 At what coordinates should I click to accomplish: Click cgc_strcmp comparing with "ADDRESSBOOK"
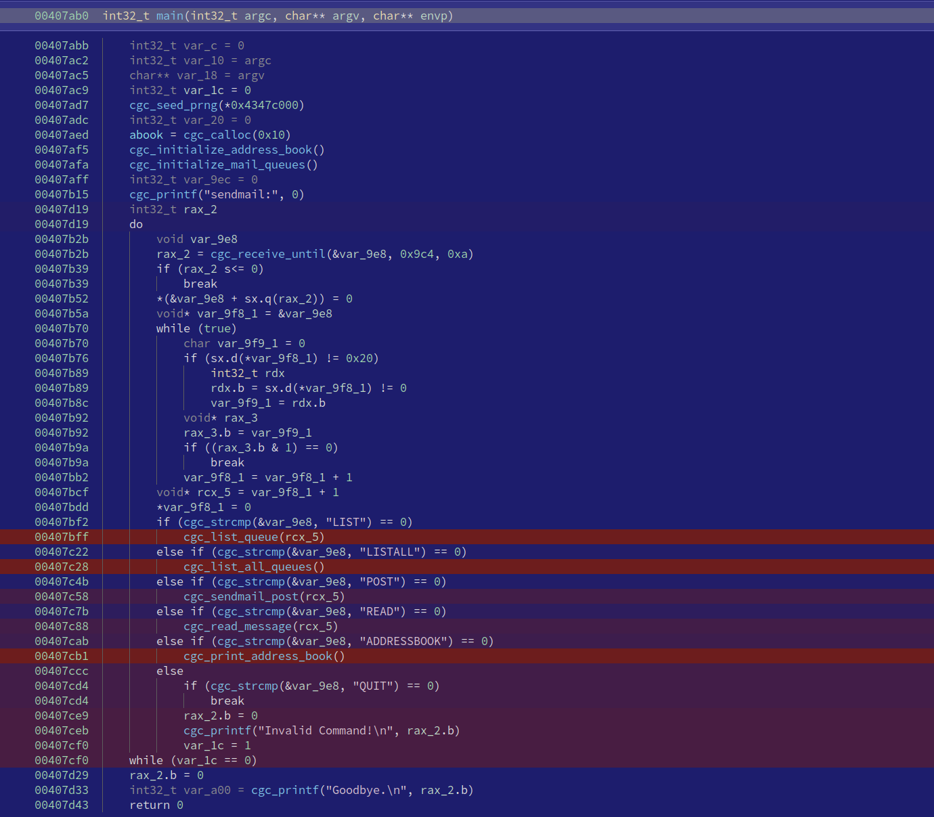[x=251, y=641]
